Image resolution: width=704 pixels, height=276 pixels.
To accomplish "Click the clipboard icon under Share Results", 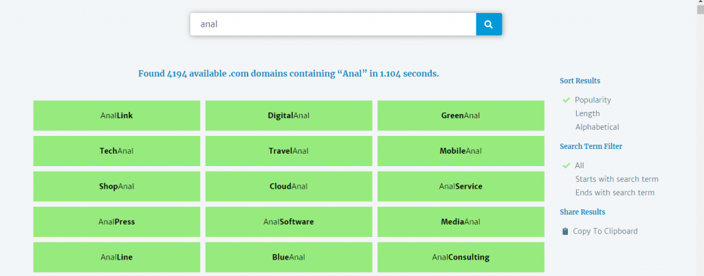I will [x=565, y=231].
